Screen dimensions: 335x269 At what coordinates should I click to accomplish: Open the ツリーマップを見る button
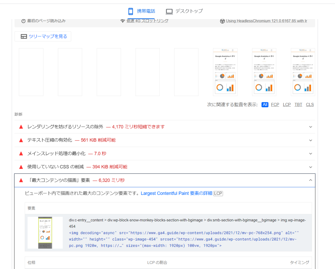(x=43, y=37)
